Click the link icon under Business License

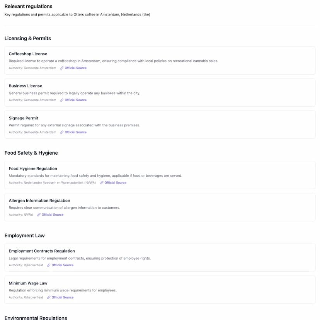[x=62, y=100]
